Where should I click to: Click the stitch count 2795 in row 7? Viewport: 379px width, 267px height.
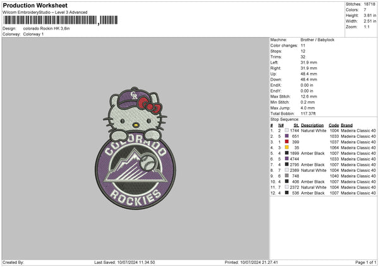click(x=294, y=164)
